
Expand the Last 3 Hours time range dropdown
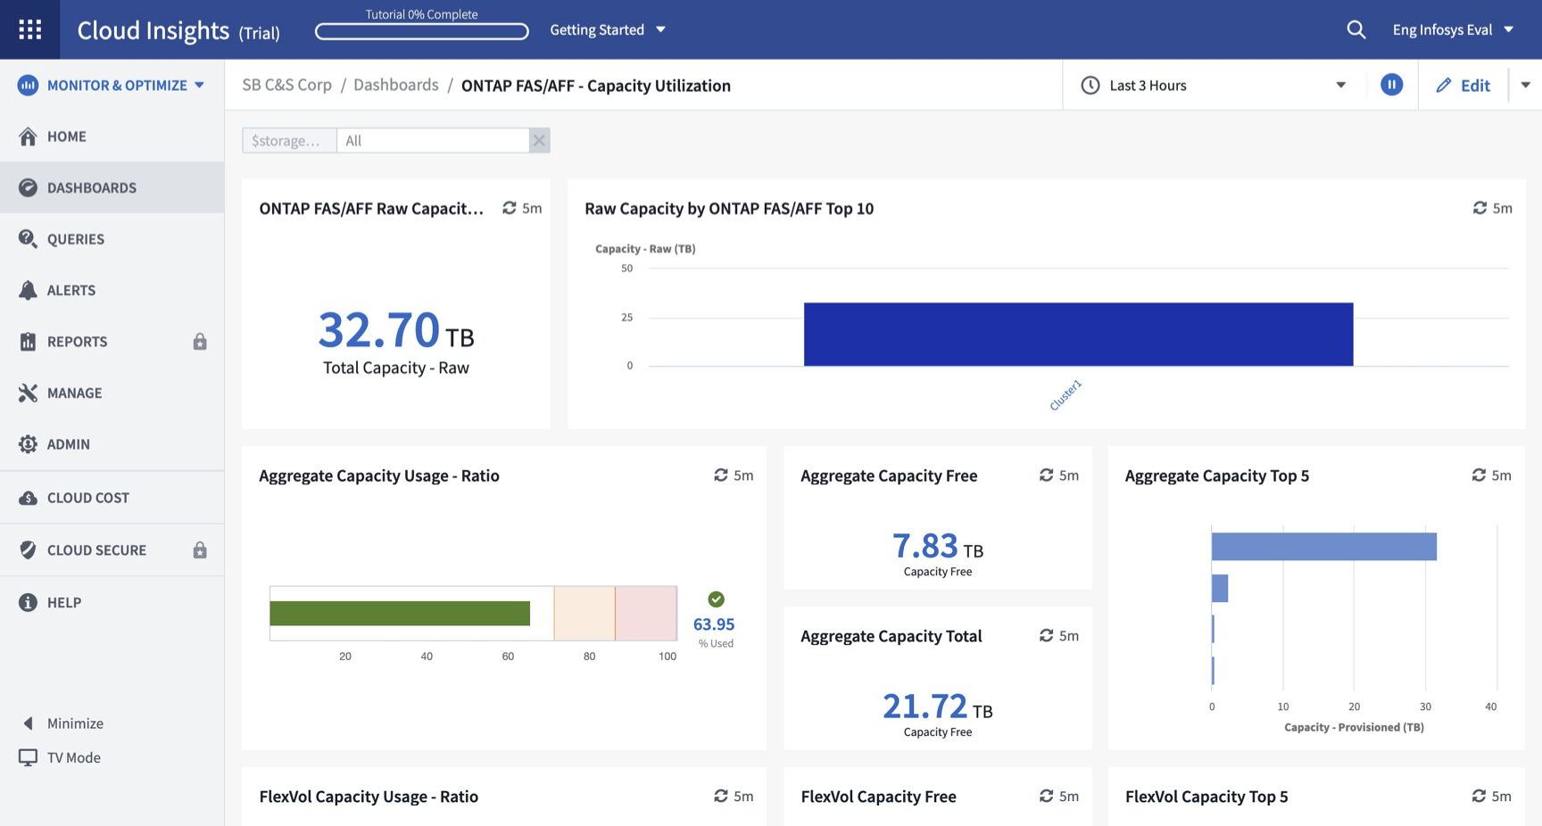[x=1340, y=85]
